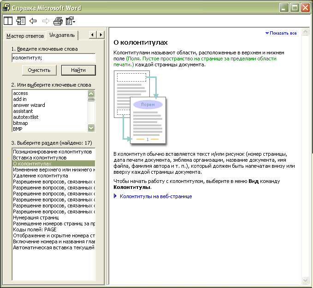Go back with the left arrow icon
The image size is (313, 288).
pos(33,21)
